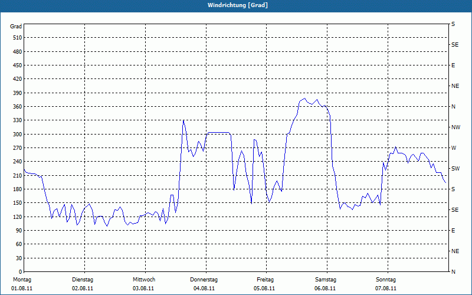
Task: Click the 'E' compass label level with 90
Action: 453,231
